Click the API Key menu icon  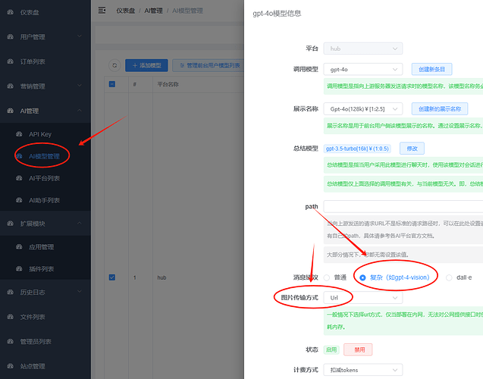[19, 134]
